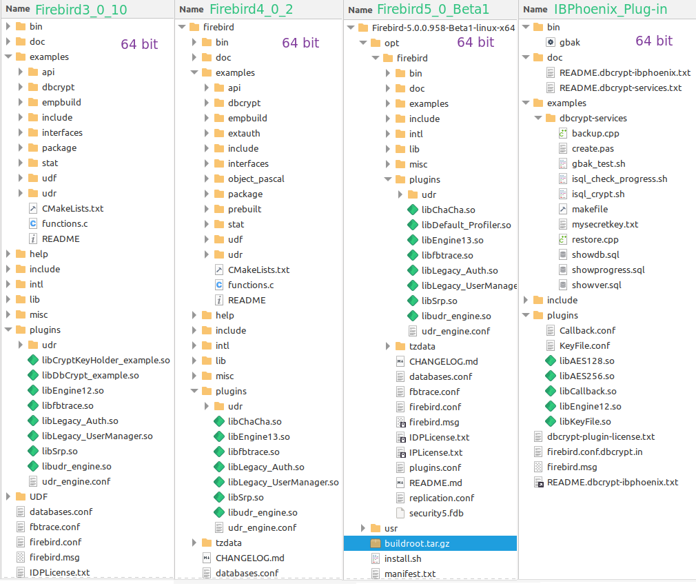Click the libAES128.so library icon
The width and height of the screenshot is (696, 586).
click(x=551, y=361)
